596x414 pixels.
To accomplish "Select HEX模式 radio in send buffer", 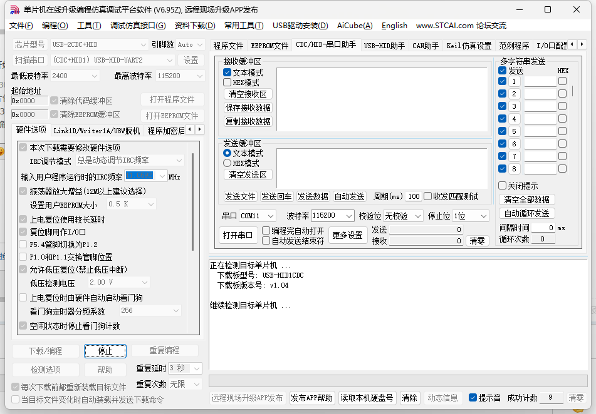I will click(x=227, y=163).
